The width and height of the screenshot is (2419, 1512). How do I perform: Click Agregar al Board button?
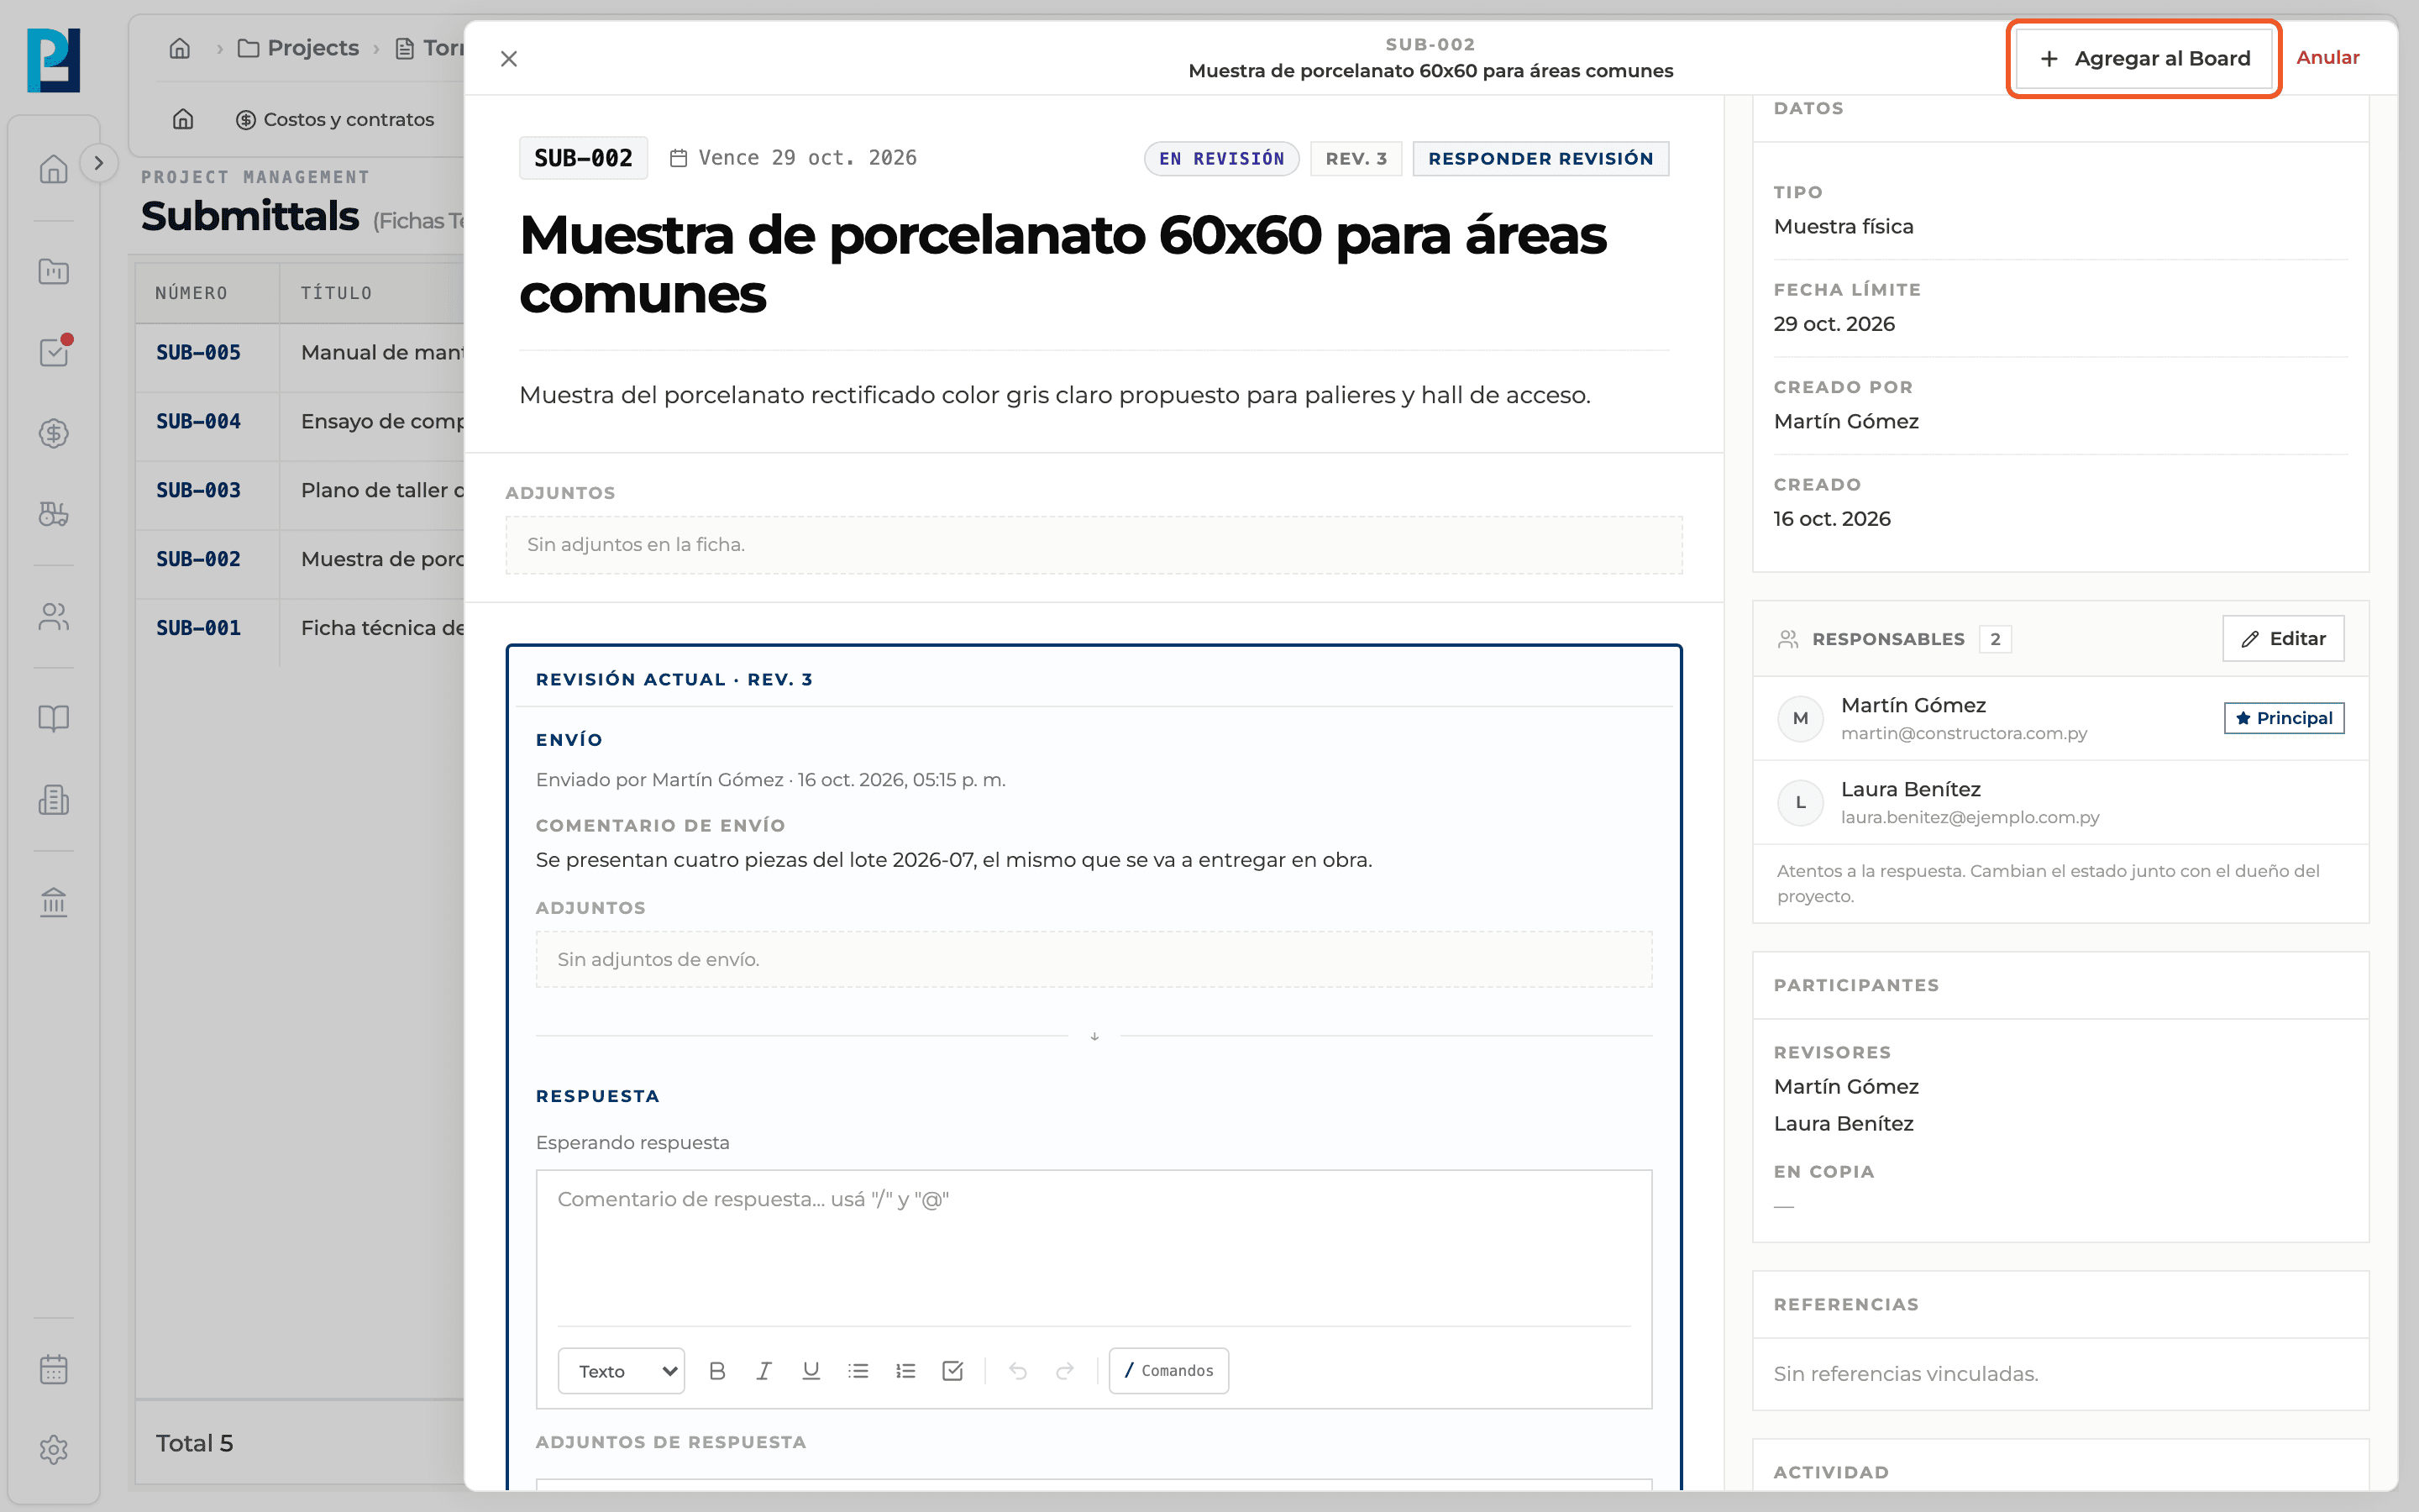tap(2144, 59)
